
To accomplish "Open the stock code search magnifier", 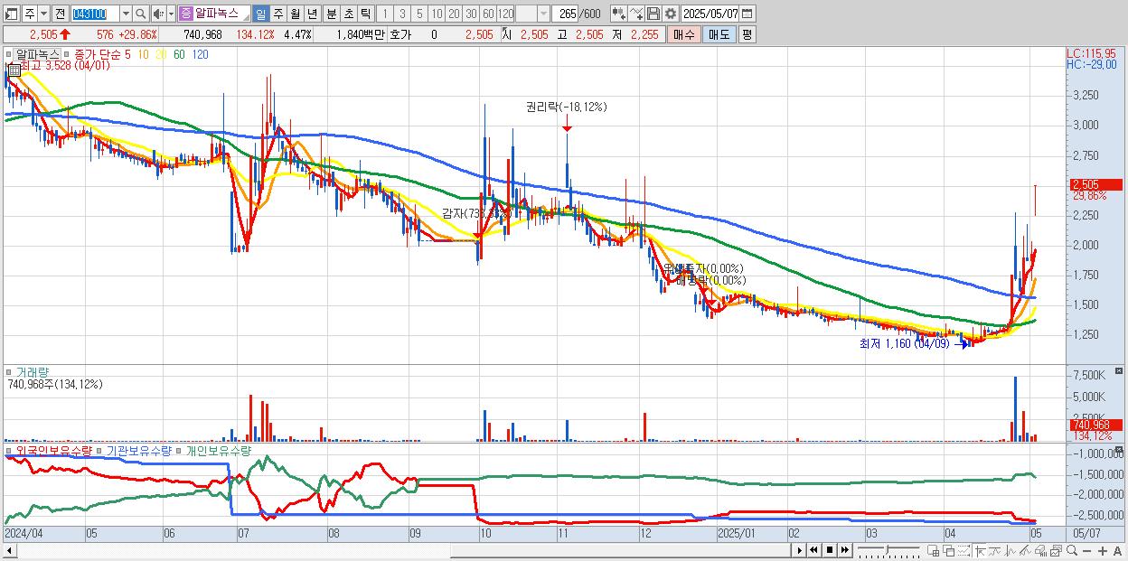I will (140, 14).
